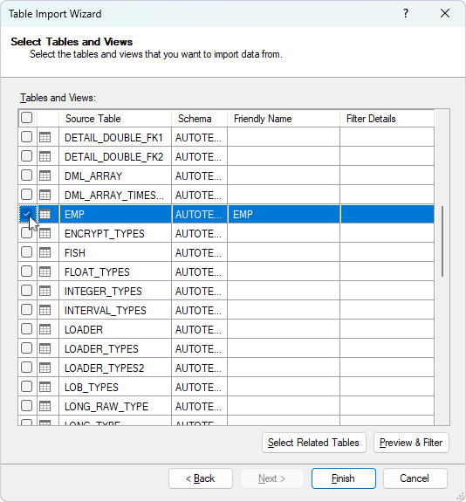Click the table icon for INTEGER_TYPES
The image size is (466, 502).
tap(45, 291)
